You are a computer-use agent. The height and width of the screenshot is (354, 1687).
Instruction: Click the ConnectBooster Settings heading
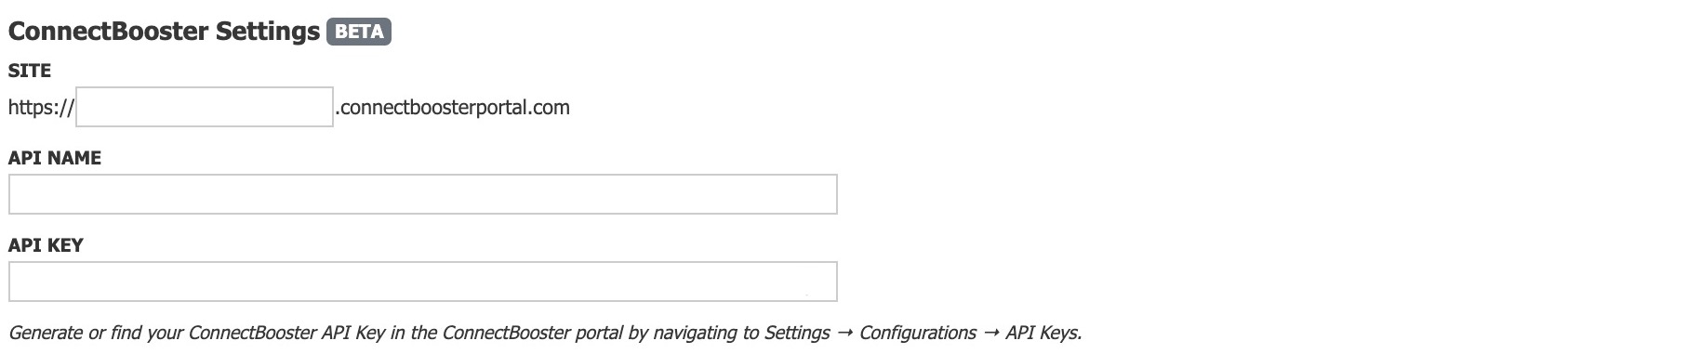click(x=164, y=32)
